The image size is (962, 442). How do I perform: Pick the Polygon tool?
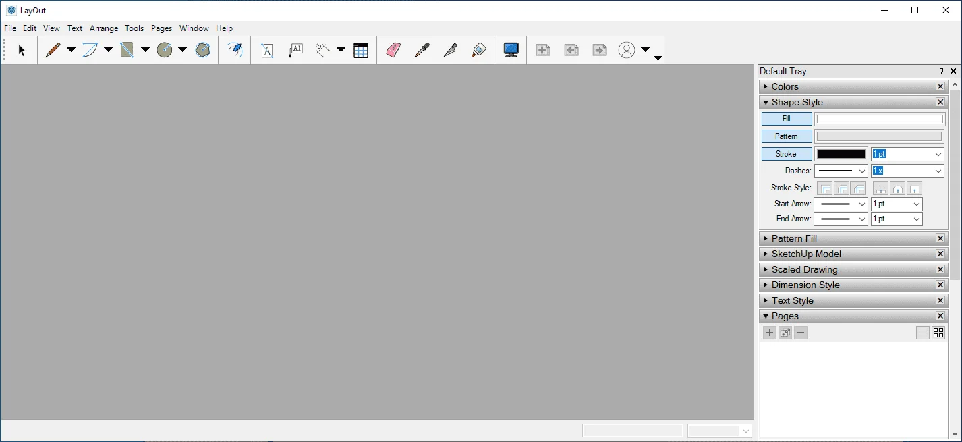203,50
